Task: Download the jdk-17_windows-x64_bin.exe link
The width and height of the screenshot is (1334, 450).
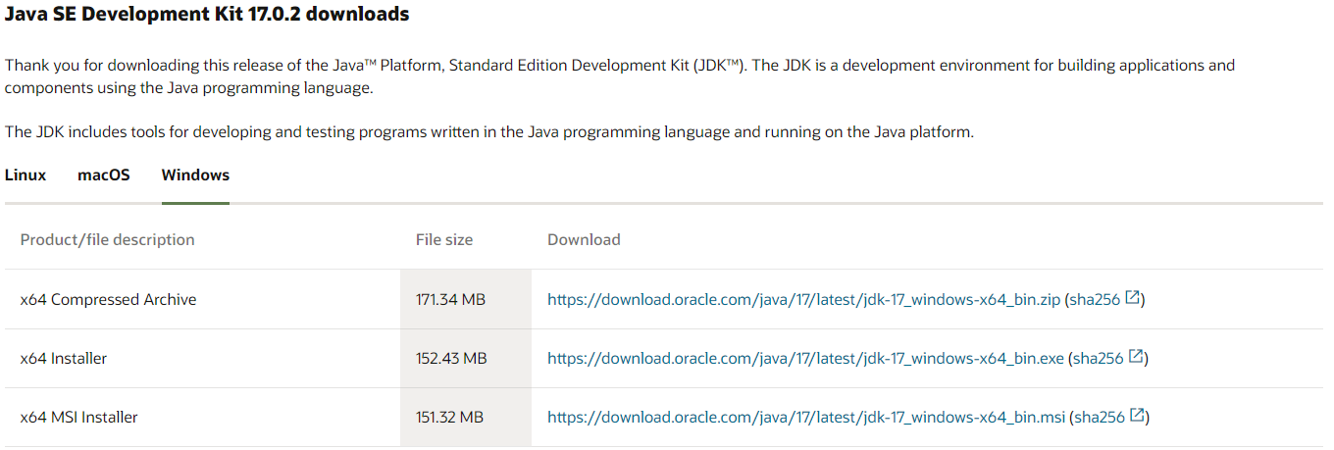Action: pyautogui.click(x=805, y=359)
